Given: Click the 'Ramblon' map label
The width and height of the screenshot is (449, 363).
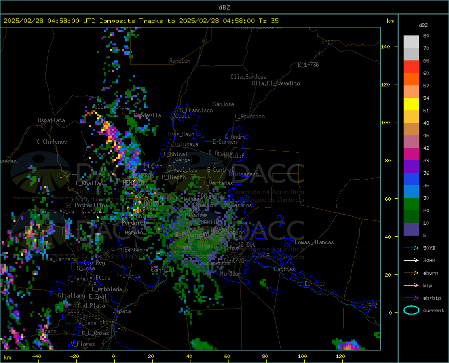Looking at the screenshot, I should pos(180,61).
